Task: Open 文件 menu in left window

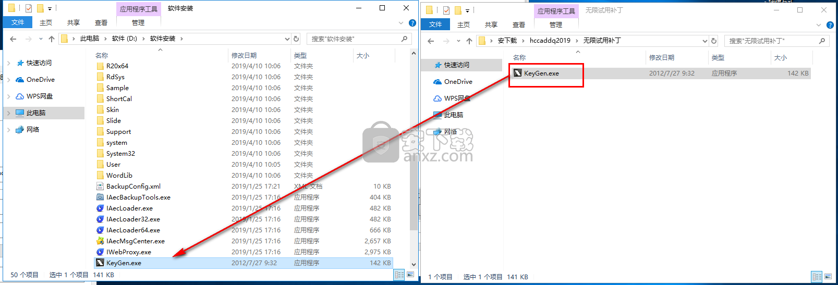Action: point(18,22)
